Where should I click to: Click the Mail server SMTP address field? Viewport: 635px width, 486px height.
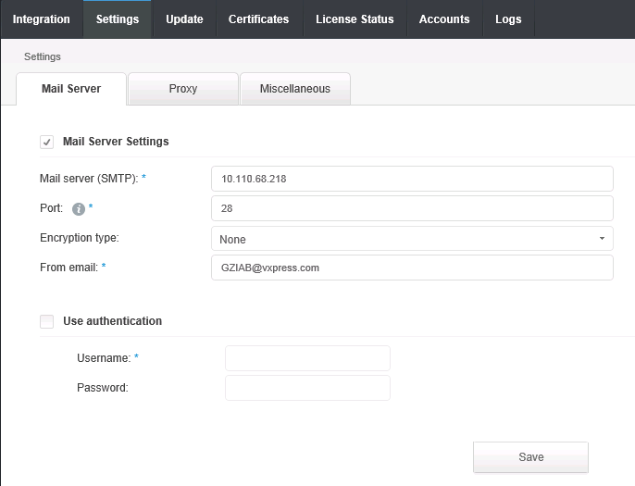click(x=412, y=179)
